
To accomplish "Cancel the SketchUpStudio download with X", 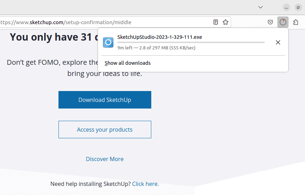I will (x=278, y=42).
